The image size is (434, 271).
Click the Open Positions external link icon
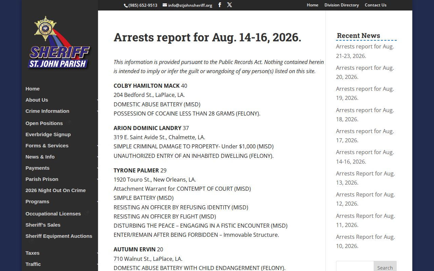(69, 123)
